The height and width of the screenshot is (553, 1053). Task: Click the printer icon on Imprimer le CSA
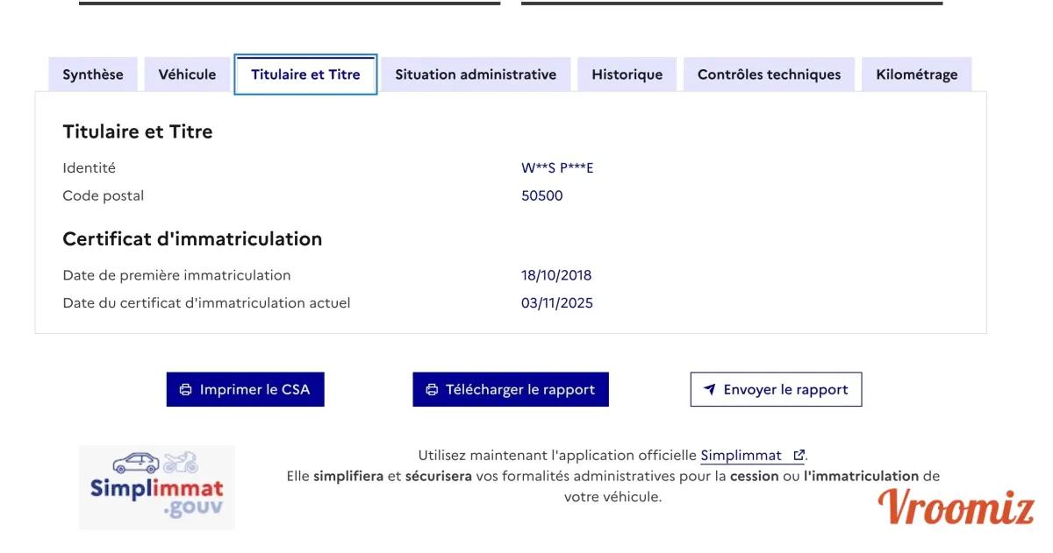pyautogui.click(x=185, y=390)
